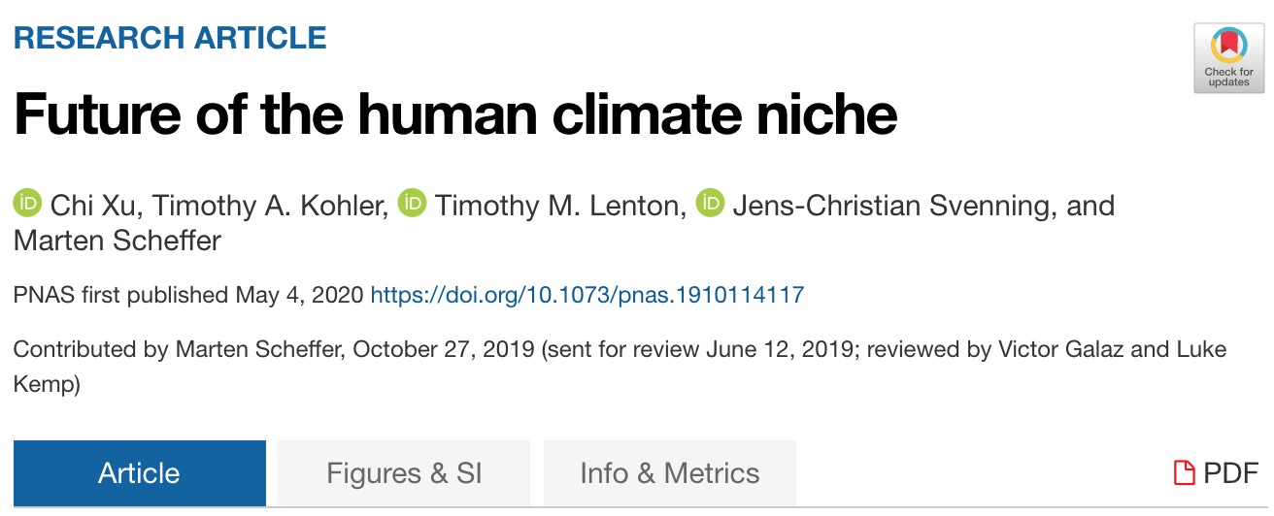Image resolution: width=1274 pixels, height=516 pixels.
Task: Select the Info & Metrics tab
Action: [x=669, y=473]
